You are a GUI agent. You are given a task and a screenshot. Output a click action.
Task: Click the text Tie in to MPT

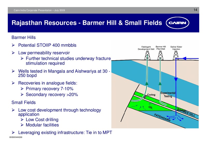pyautogui.click(x=99, y=132)
